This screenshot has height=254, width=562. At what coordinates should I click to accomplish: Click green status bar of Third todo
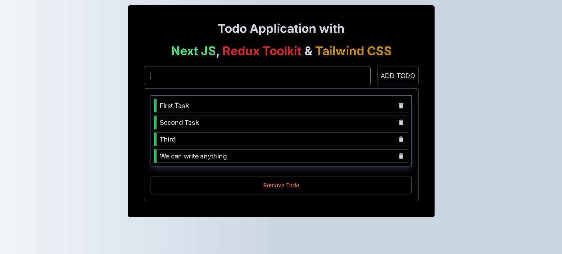(x=155, y=139)
